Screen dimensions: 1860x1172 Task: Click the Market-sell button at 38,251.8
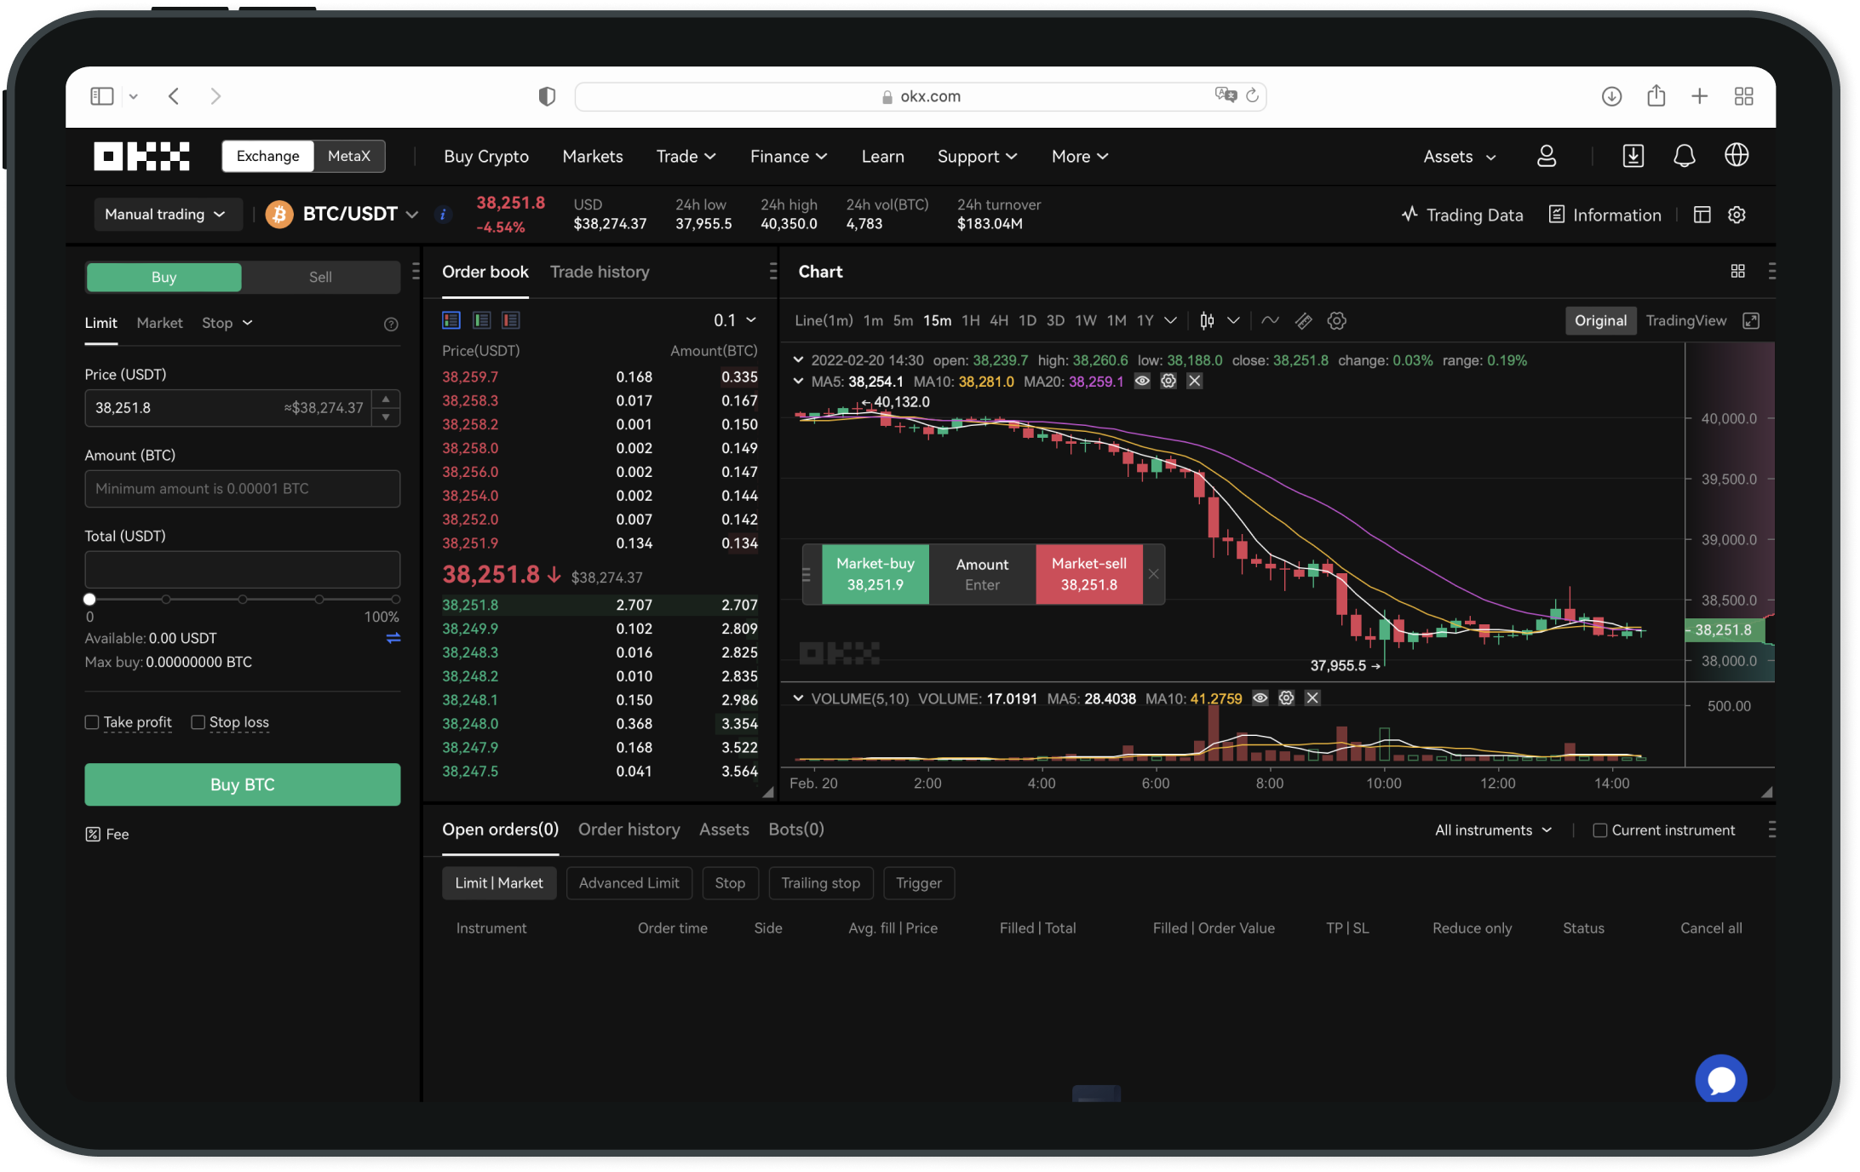(1088, 574)
